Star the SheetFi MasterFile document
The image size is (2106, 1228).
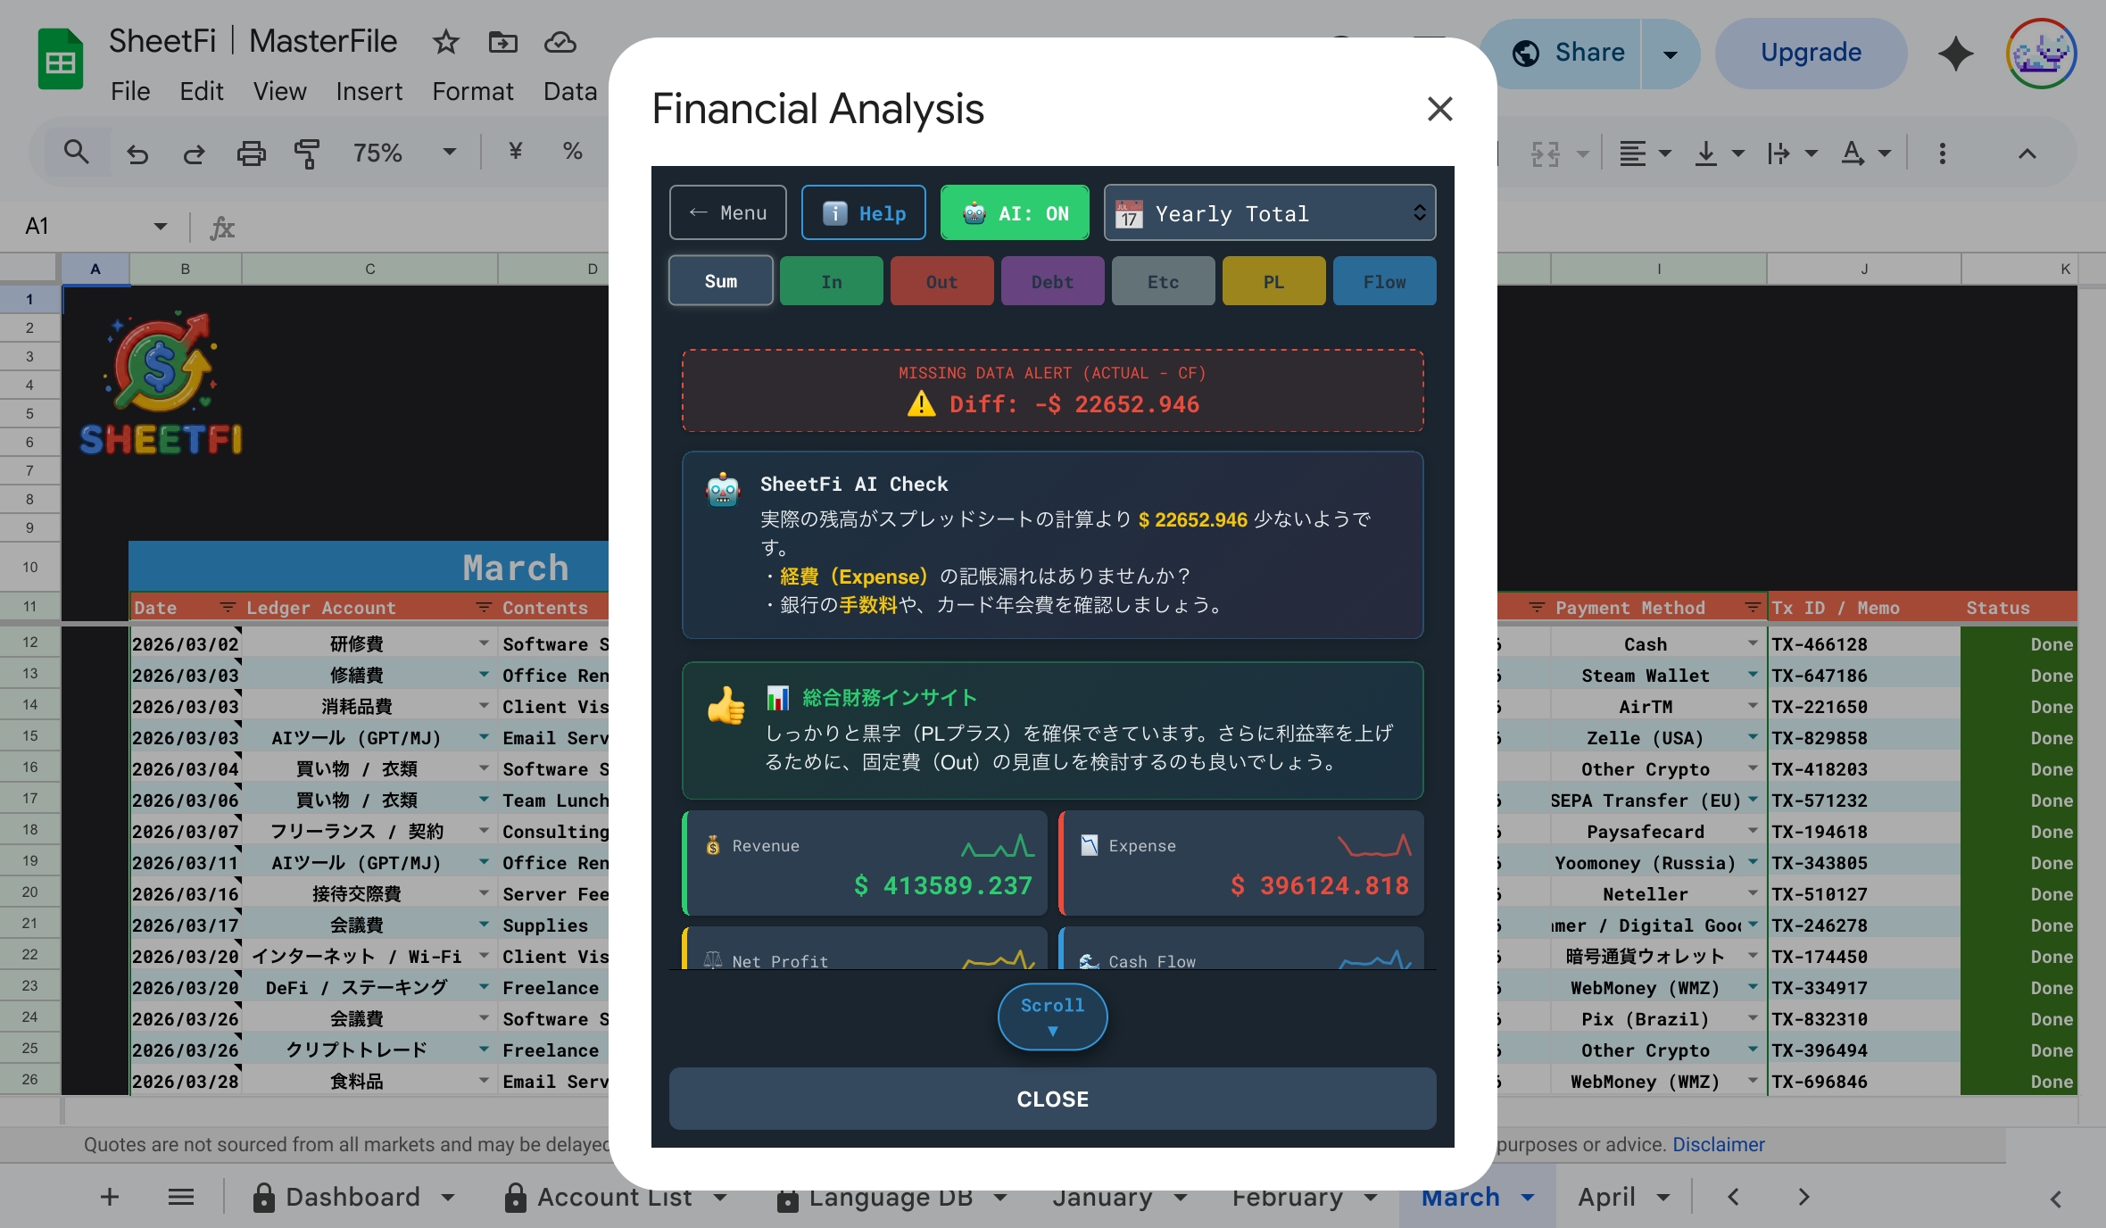(445, 42)
